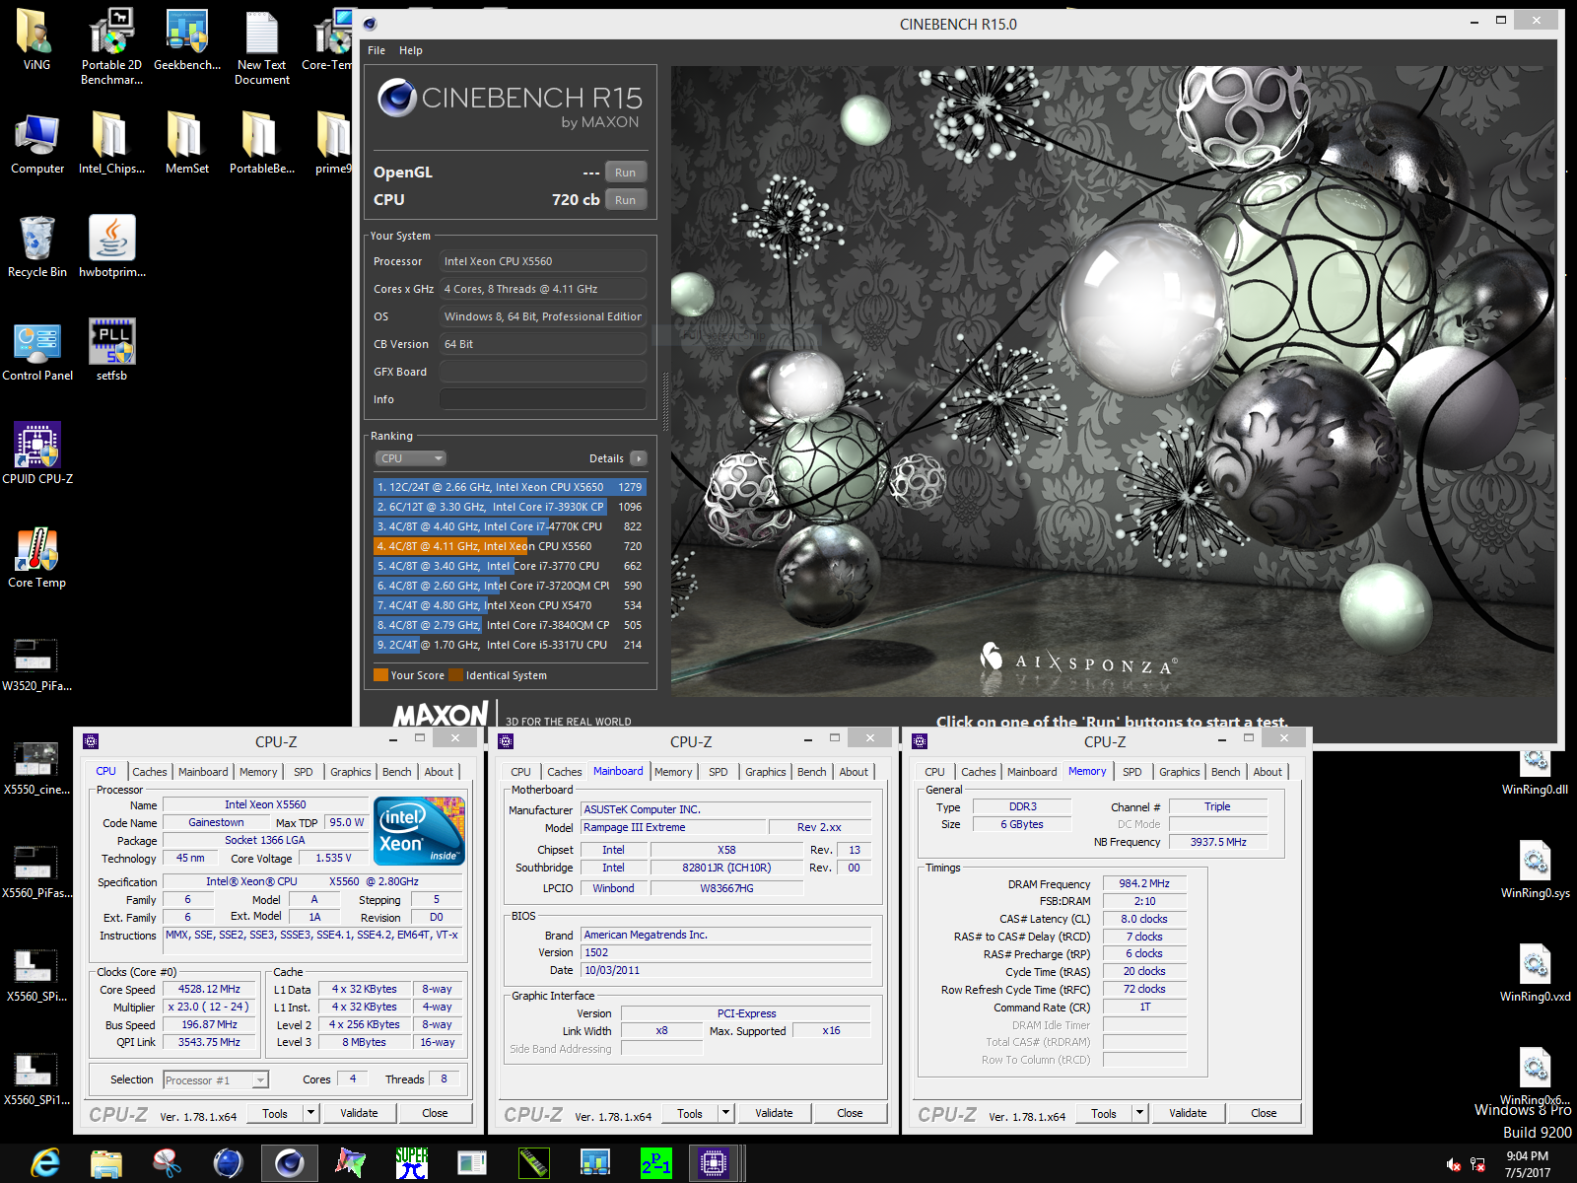Screen dimensions: 1577x1183
Task: Click the Identical System legend swatch
Action: point(455,675)
